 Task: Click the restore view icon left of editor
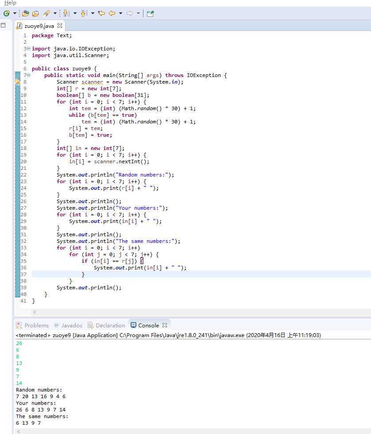coord(3,25)
